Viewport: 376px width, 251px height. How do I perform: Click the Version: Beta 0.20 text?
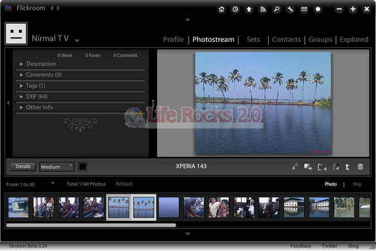(x=28, y=246)
